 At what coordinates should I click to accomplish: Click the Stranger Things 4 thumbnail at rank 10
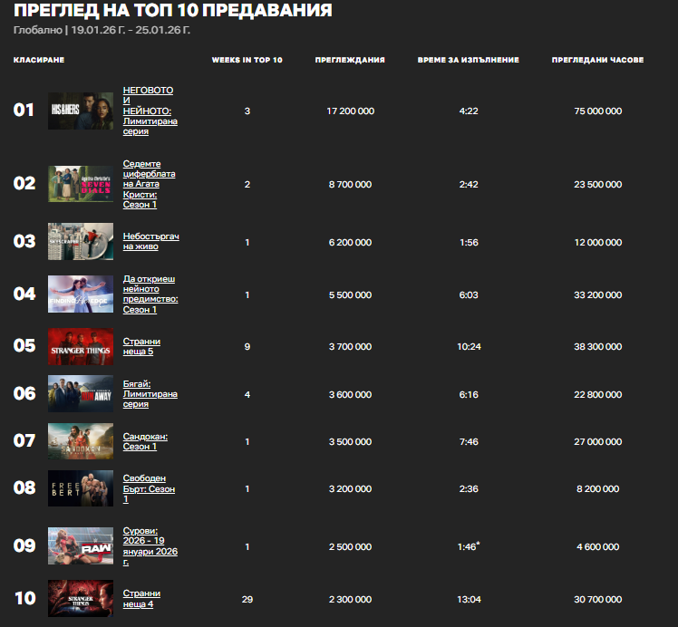[x=81, y=598]
